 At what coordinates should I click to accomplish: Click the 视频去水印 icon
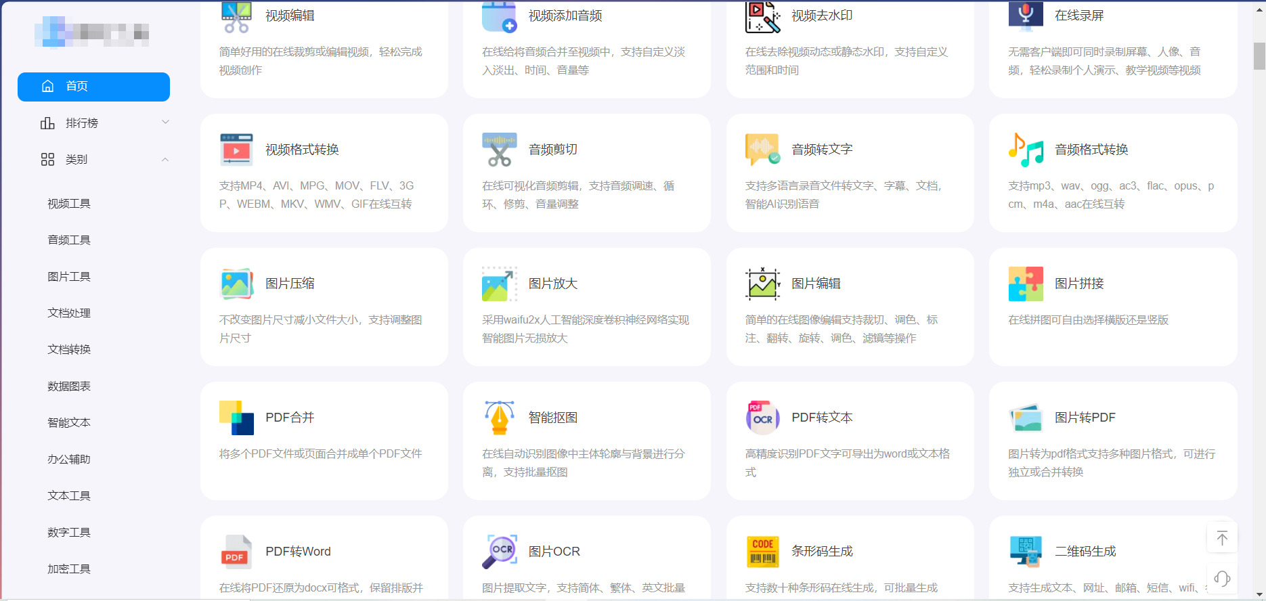click(x=762, y=17)
